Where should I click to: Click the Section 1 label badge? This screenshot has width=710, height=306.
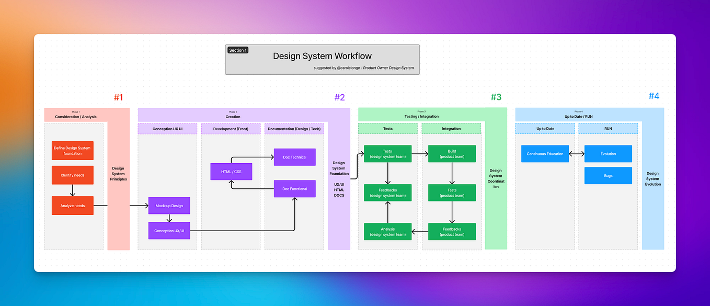tap(237, 50)
